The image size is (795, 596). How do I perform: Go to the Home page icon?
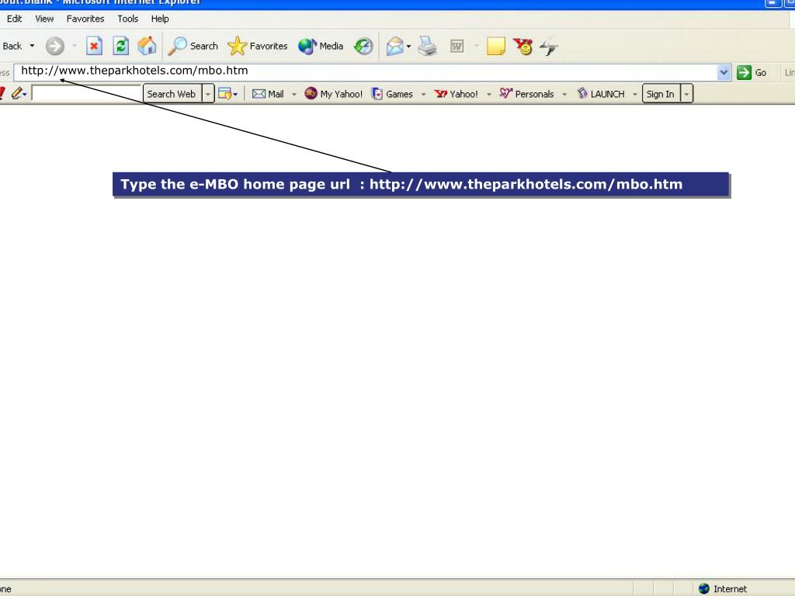[x=147, y=46]
